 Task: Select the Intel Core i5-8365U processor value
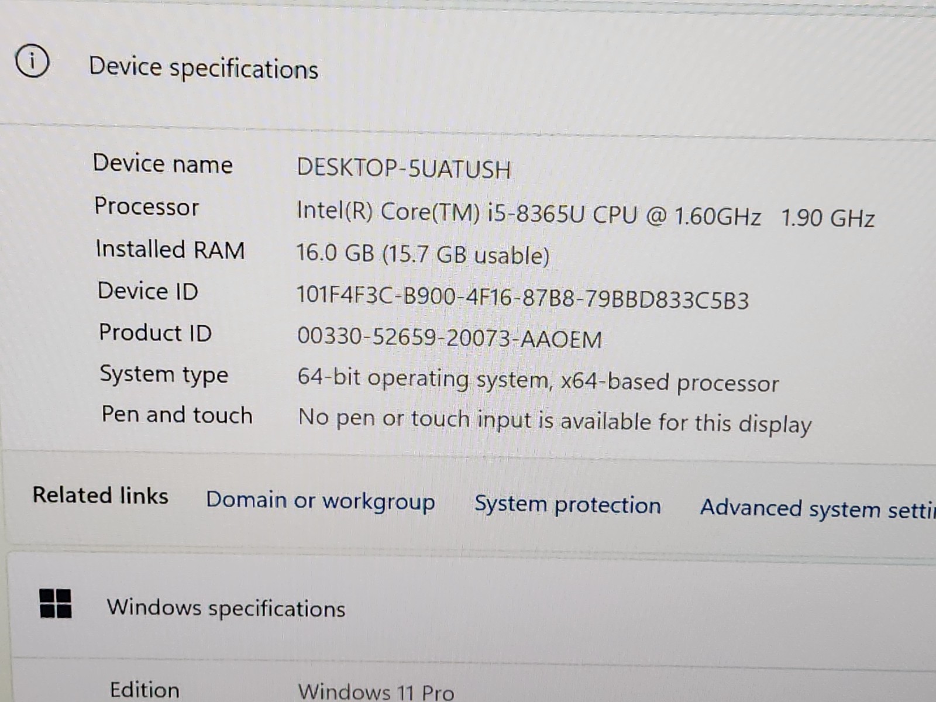pos(586,214)
